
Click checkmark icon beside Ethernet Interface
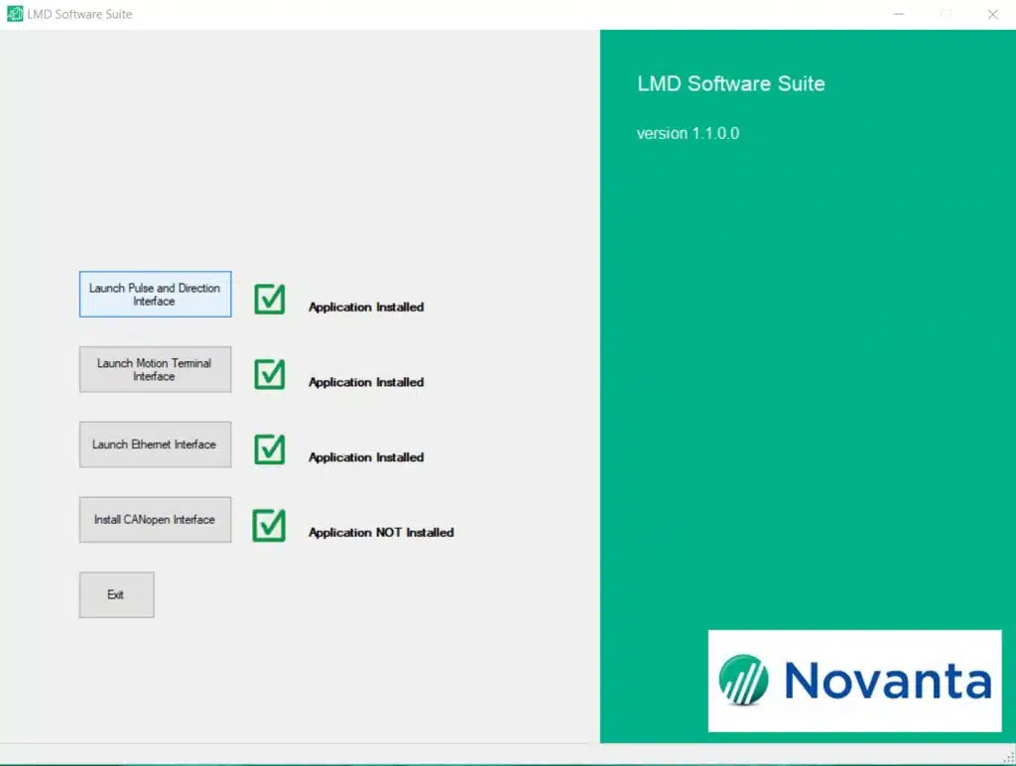pyautogui.click(x=270, y=449)
